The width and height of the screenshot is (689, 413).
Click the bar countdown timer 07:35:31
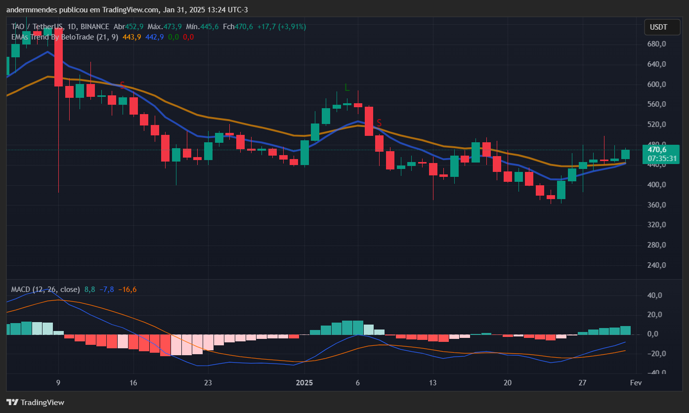pos(662,159)
